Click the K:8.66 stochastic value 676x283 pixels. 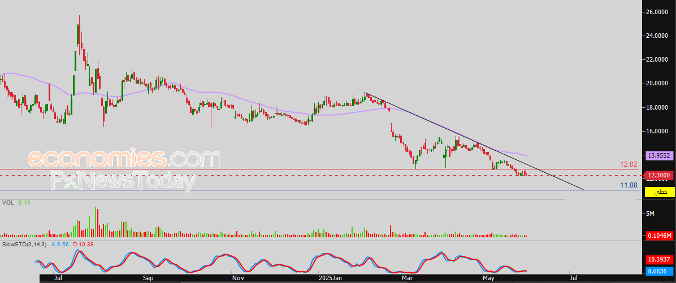[x=60, y=244]
